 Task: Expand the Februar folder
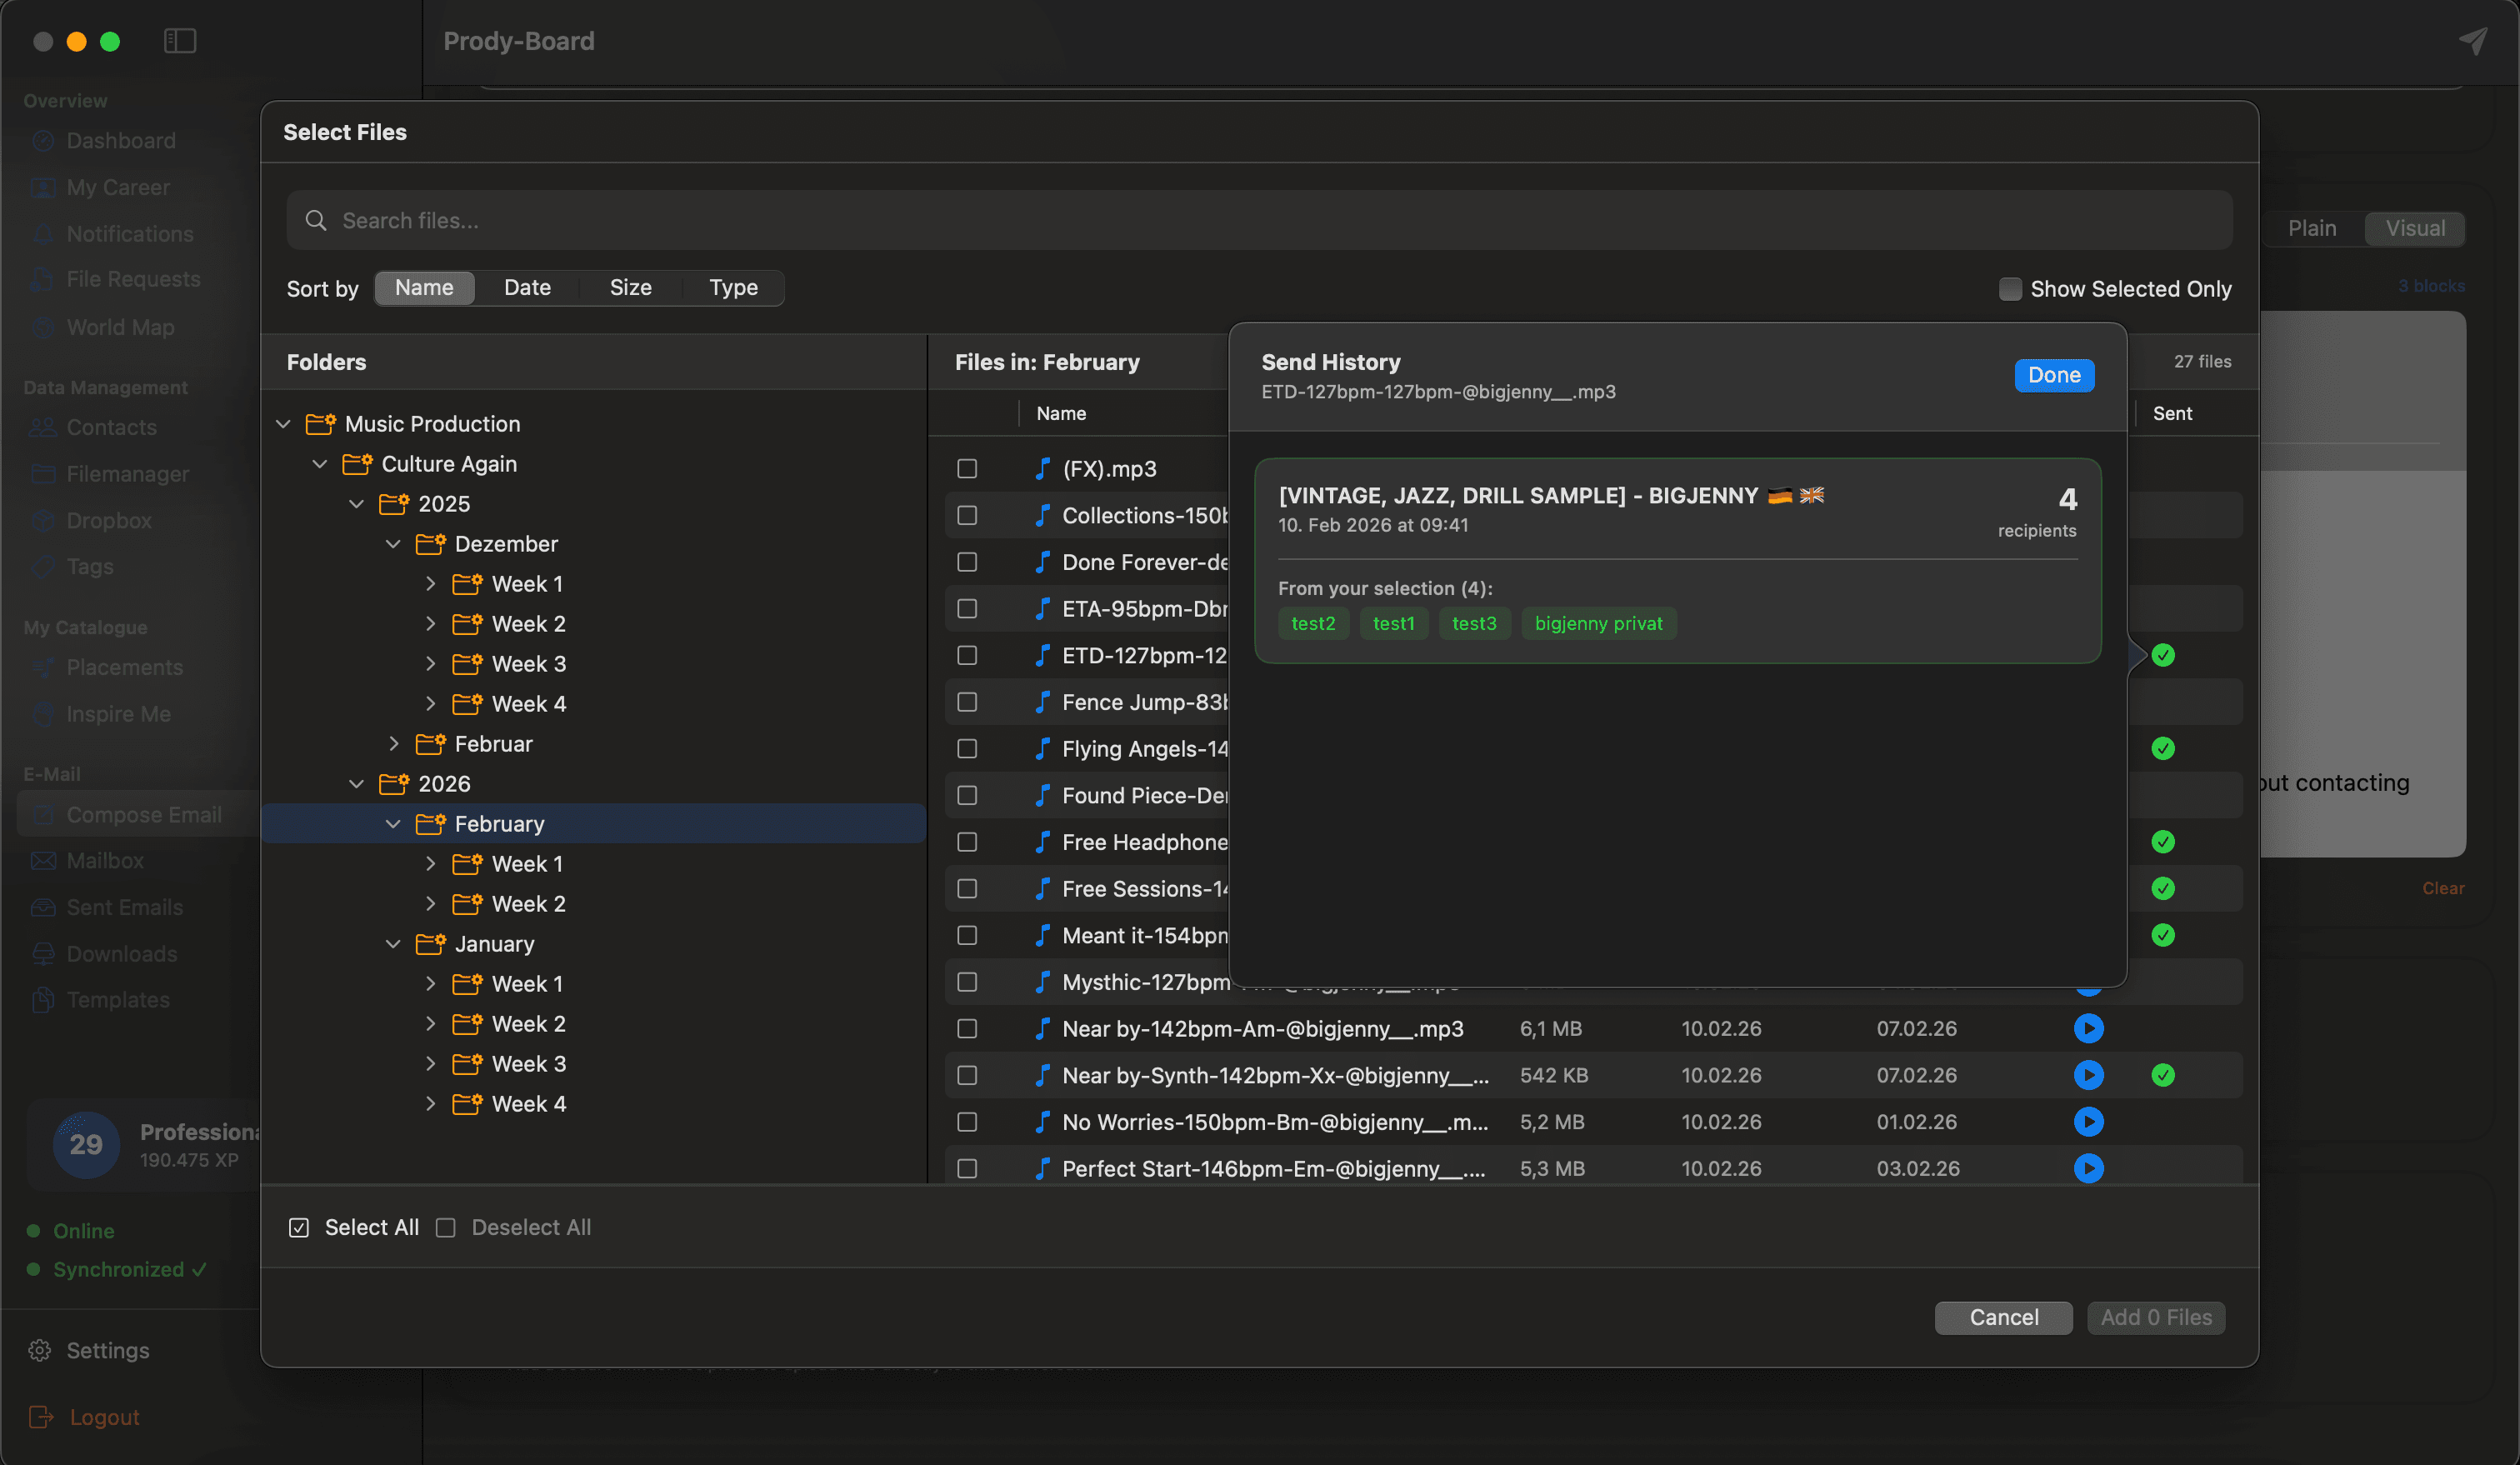(x=392, y=743)
